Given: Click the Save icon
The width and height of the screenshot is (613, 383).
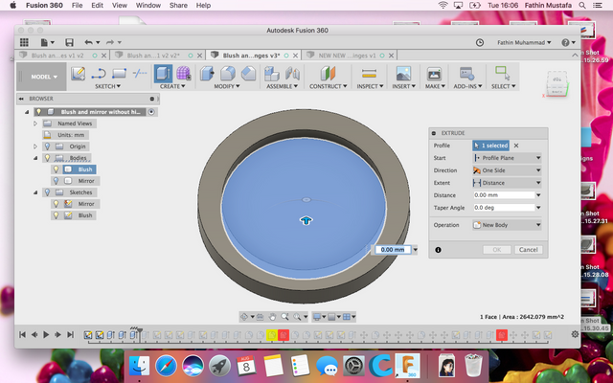Looking at the screenshot, I should tap(69, 42).
